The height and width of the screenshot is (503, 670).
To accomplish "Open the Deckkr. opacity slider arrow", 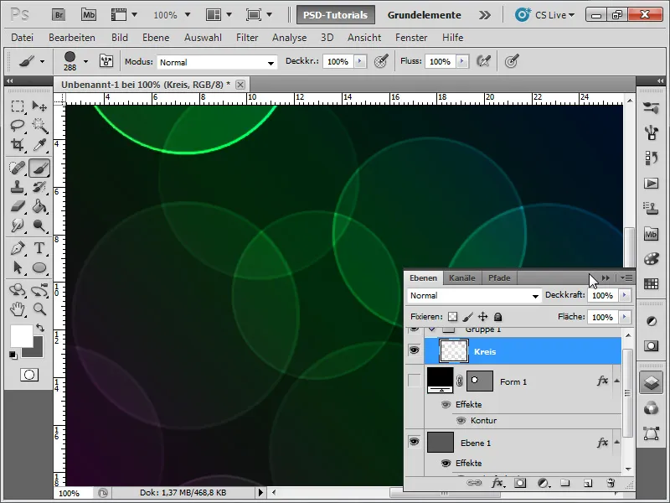I will 360,61.
